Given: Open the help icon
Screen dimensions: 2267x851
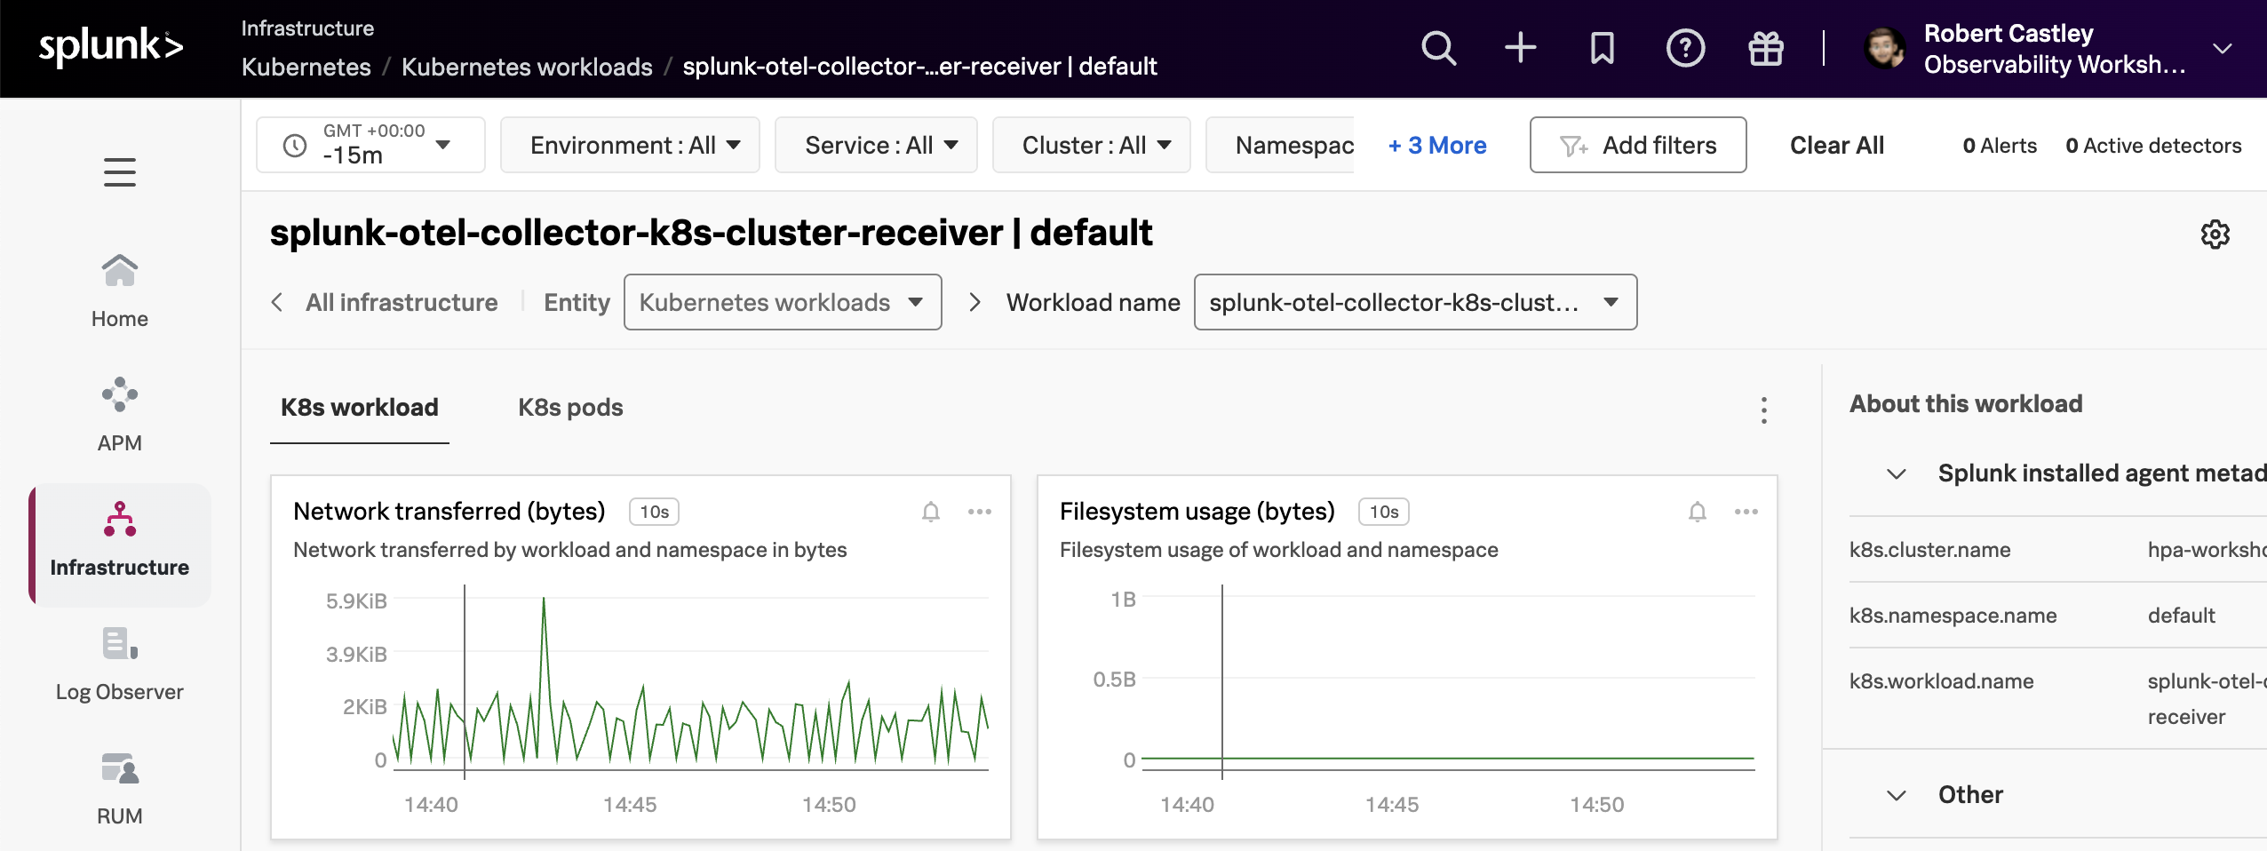Looking at the screenshot, I should [1685, 48].
